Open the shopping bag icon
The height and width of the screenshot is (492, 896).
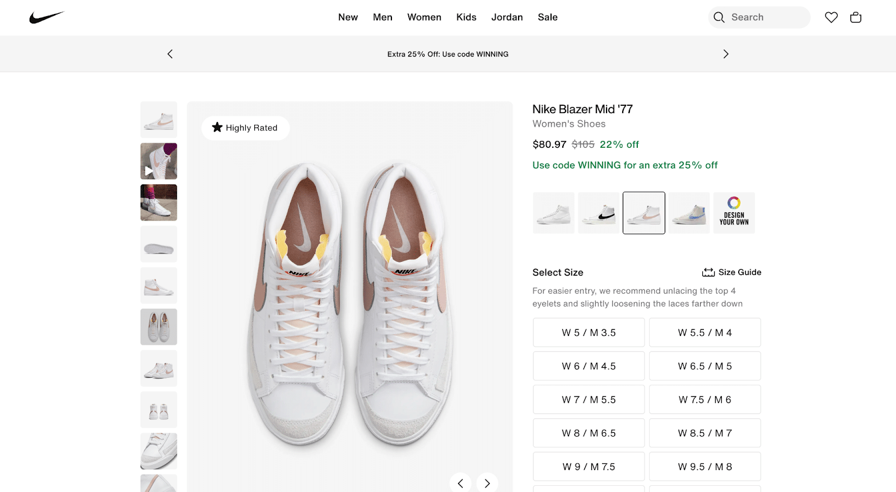click(x=856, y=17)
